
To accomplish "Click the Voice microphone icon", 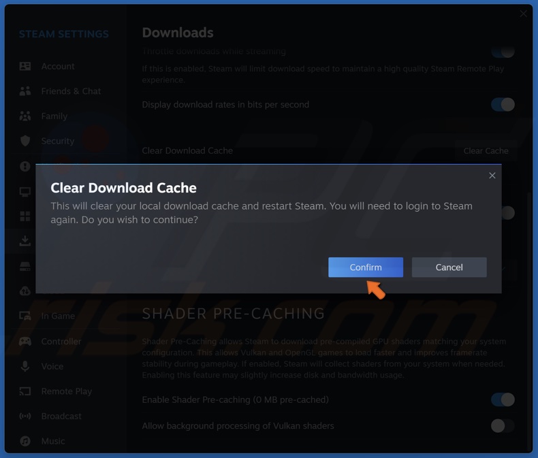I will click(25, 366).
